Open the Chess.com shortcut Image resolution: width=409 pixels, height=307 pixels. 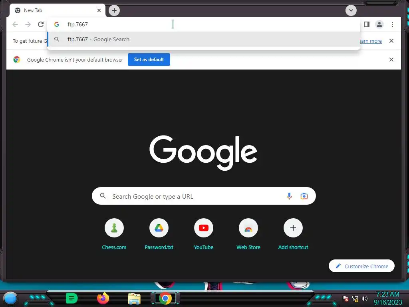[114, 228]
